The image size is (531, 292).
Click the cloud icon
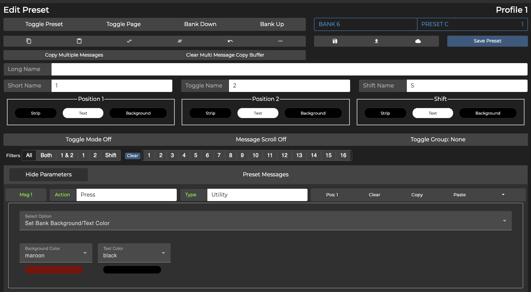pyautogui.click(x=418, y=41)
